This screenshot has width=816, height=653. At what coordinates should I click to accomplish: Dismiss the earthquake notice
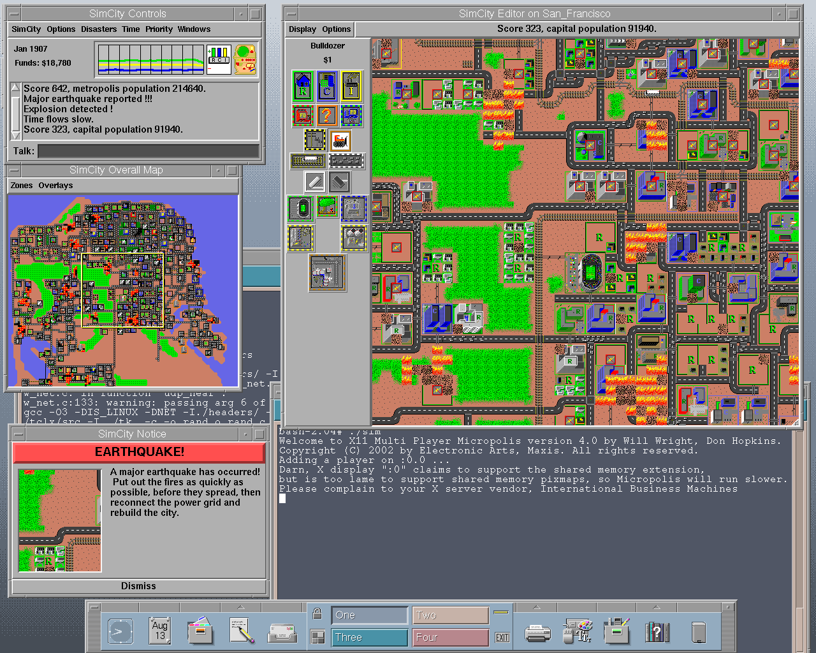(x=138, y=586)
